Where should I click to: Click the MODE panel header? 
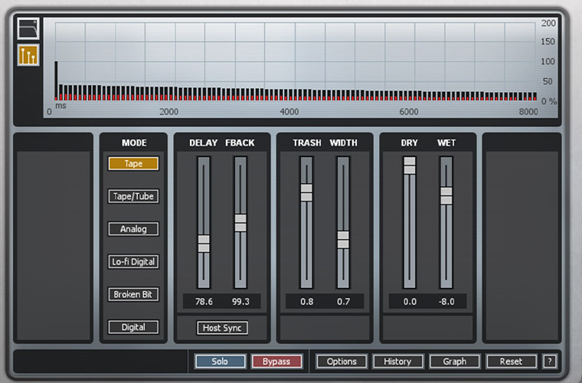[134, 143]
